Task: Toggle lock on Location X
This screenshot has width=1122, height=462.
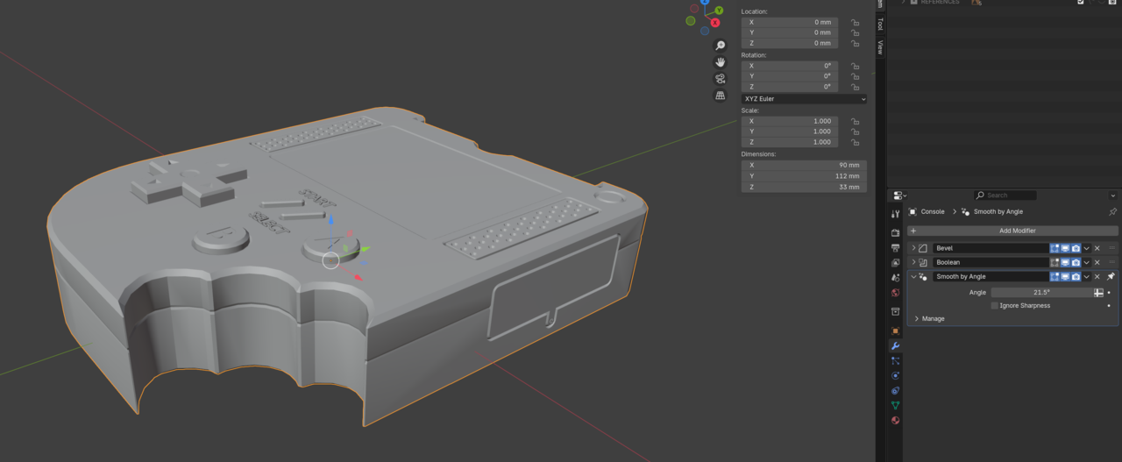Action: click(x=855, y=22)
